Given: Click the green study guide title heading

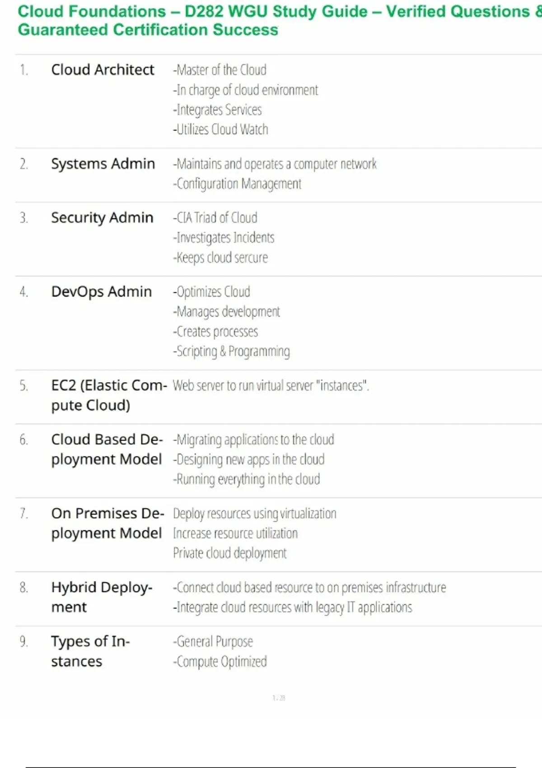Looking at the screenshot, I should coord(271,20).
